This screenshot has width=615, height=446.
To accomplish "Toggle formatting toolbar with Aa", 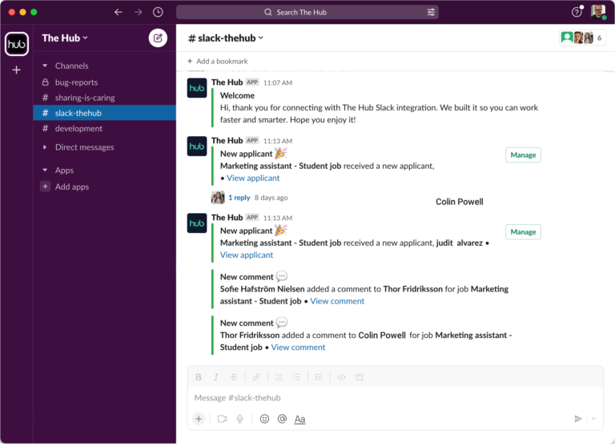I will tap(299, 420).
